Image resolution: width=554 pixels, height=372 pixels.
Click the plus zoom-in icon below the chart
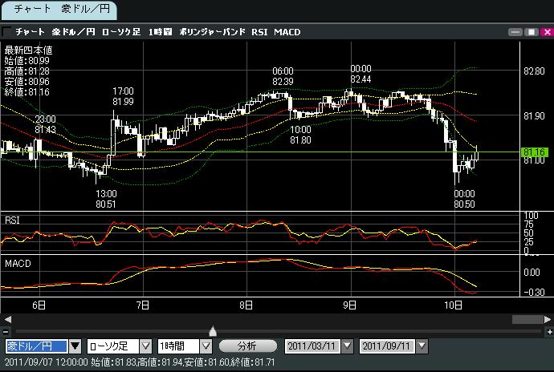(547, 331)
